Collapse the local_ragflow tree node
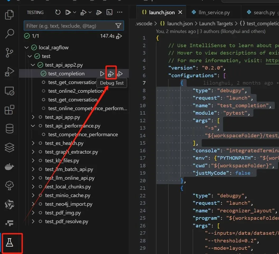Viewport: 279px width, 254px height. [x=26, y=48]
